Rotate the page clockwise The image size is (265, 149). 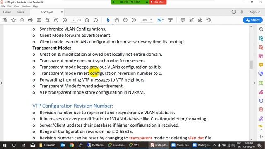tap(87, 20)
